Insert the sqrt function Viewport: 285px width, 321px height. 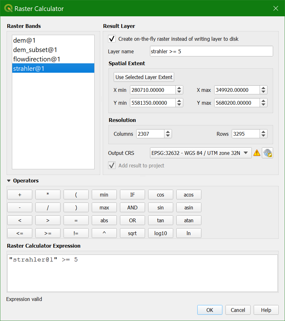(x=132, y=233)
